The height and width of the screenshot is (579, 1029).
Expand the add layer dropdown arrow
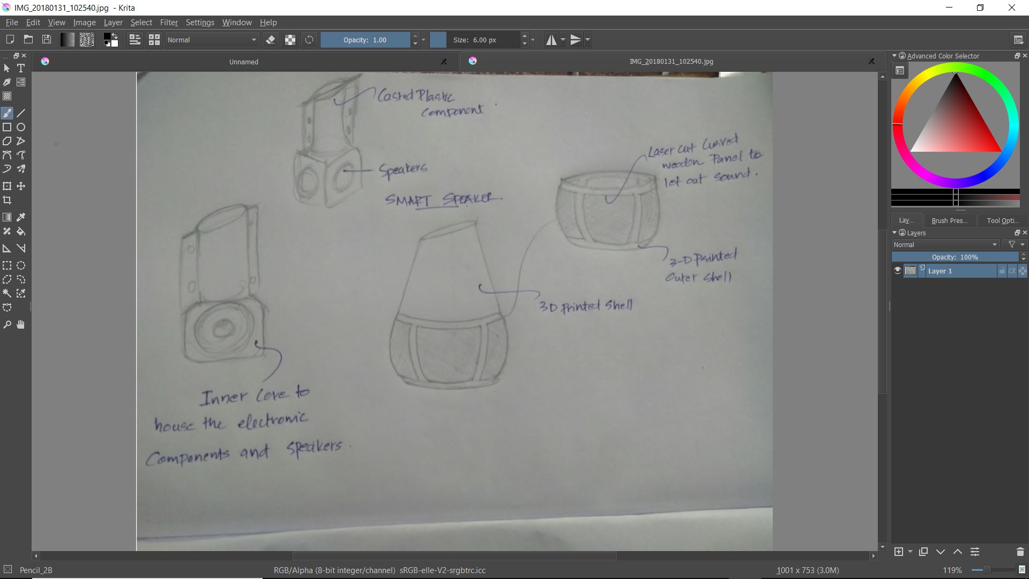click(x=910, y=552)
